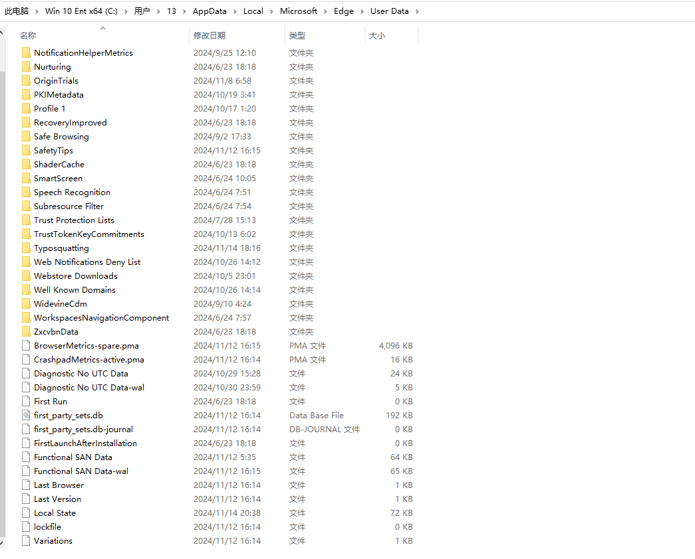This screenshot has height=559, width=695.
Task: Click the Typosquatting folder icon
Action: (x=26, y=248)
